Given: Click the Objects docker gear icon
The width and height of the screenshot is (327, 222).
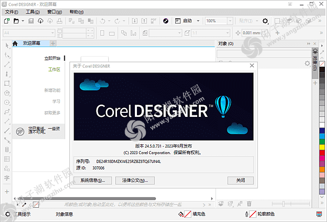Looking at the screenshot, I should point(308,63).
